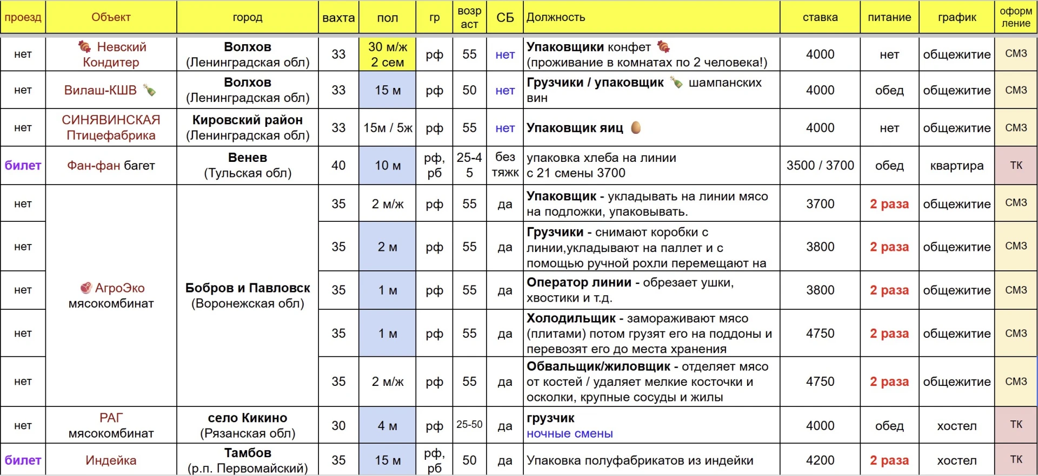This screenshot has height=476, width=1038.
Task: Click the Обвальщик/жиловщик job description cell
Action: 651,382
